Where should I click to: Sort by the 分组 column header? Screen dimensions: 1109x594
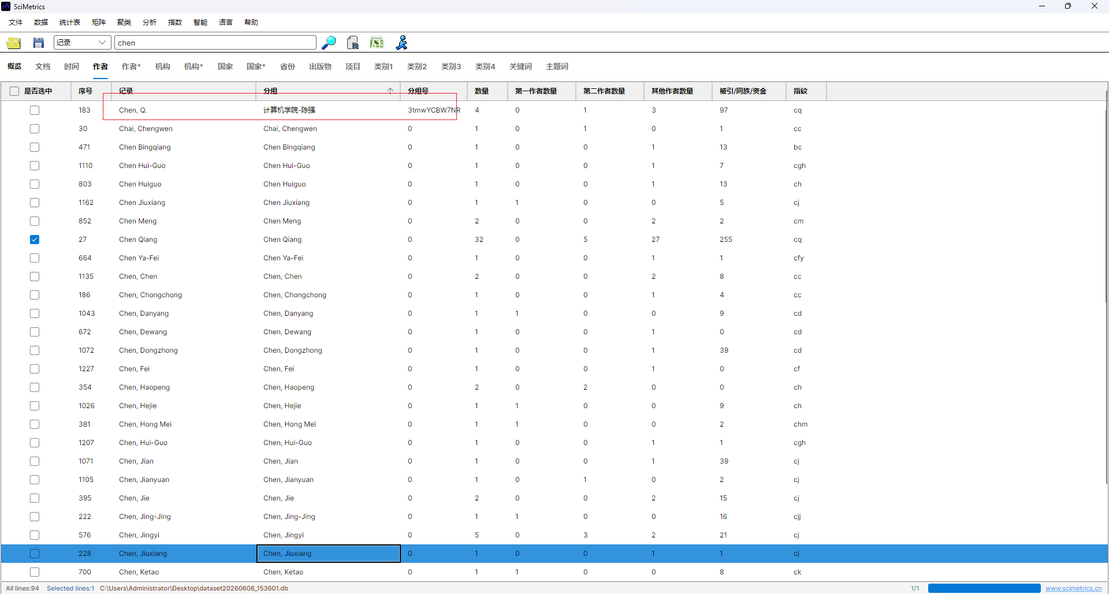[x=328, y=91]
